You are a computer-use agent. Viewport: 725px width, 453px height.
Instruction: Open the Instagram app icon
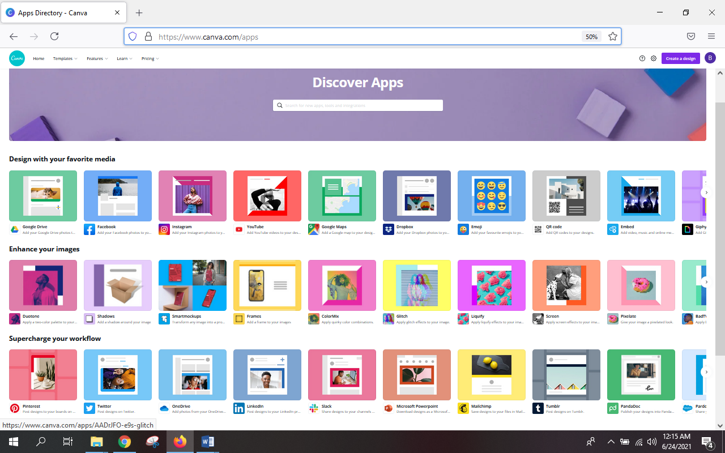[x=164, y=229]
